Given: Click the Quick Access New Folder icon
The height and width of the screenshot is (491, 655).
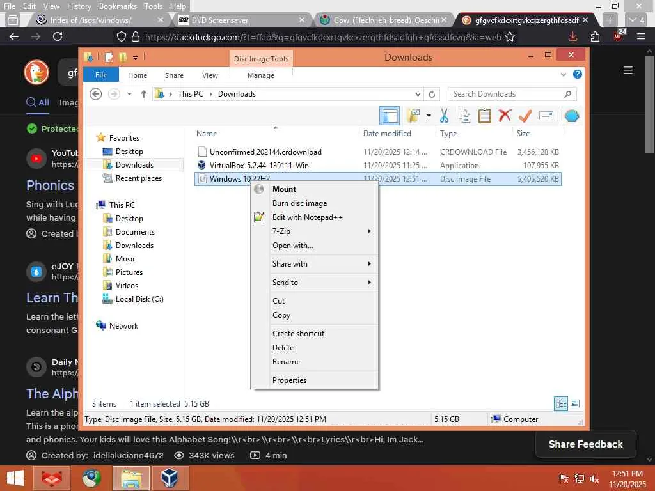Looking at the screenshot, I should [x=122, y=57].
